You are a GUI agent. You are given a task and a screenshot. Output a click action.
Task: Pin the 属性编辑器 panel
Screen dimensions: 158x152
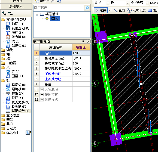point(83,42)
